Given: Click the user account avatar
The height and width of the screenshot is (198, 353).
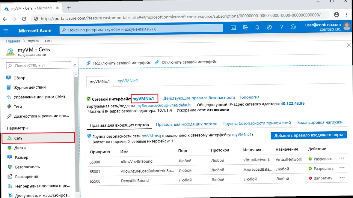Looking at the screenshot, I should (347, 26).
